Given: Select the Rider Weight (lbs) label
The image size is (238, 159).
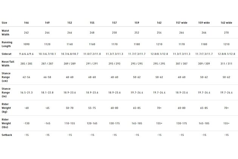Looking at the screenshot, I should 6,123.
